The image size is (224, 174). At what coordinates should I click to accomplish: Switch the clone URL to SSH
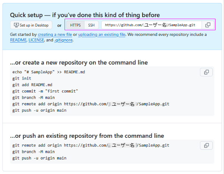91,25
